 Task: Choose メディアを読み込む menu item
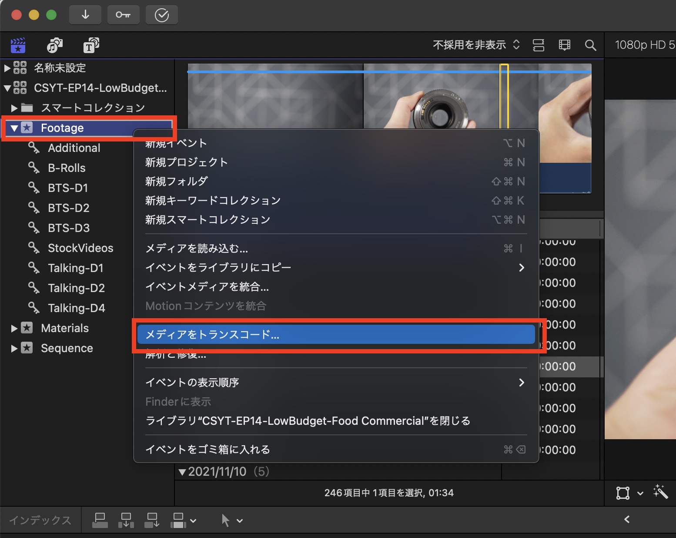336,249
